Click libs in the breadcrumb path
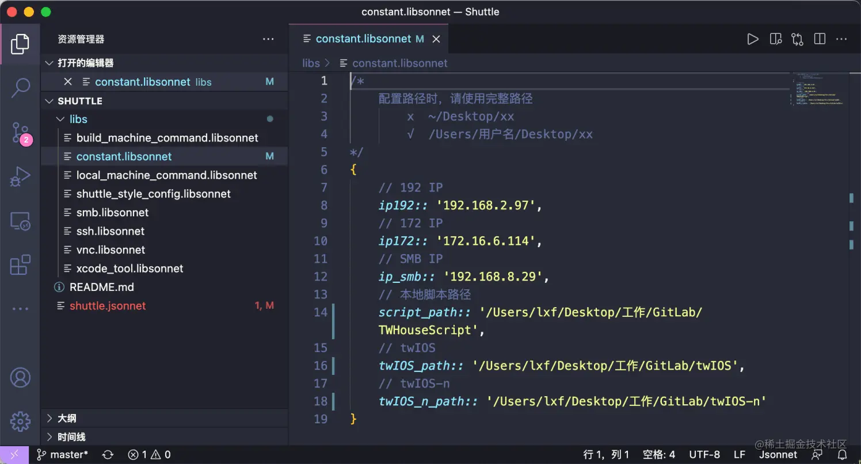 (311, 63)
